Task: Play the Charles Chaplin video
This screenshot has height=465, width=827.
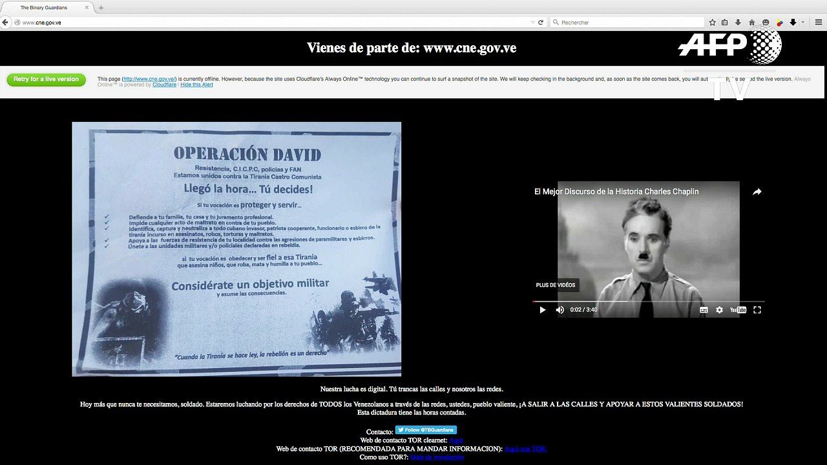Action: (x=542, y=310)
